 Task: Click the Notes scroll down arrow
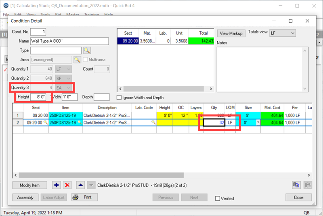[305, 89]
